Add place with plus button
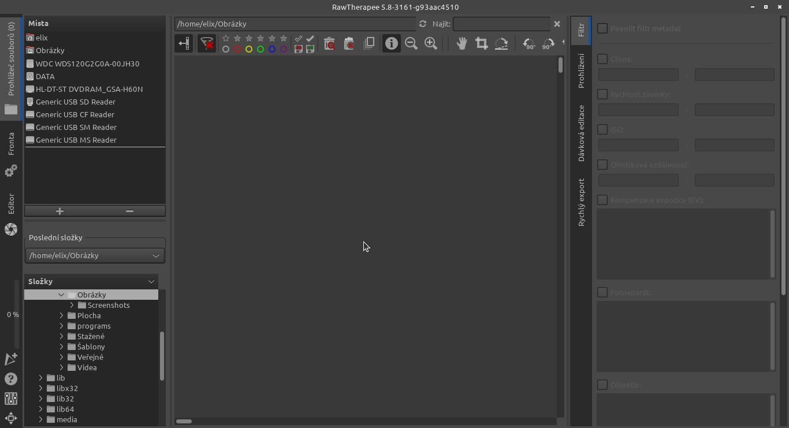The height and width of the screenshot is (428, 789). click(59, 211)
